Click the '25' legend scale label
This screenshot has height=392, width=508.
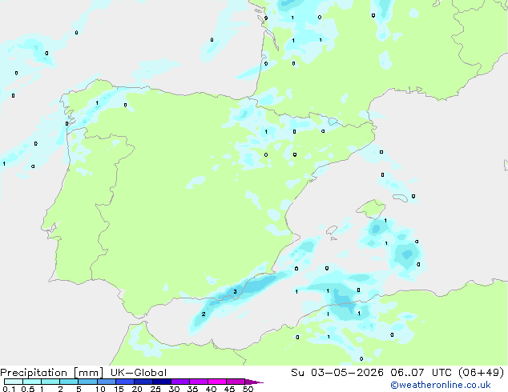point(155,389)
